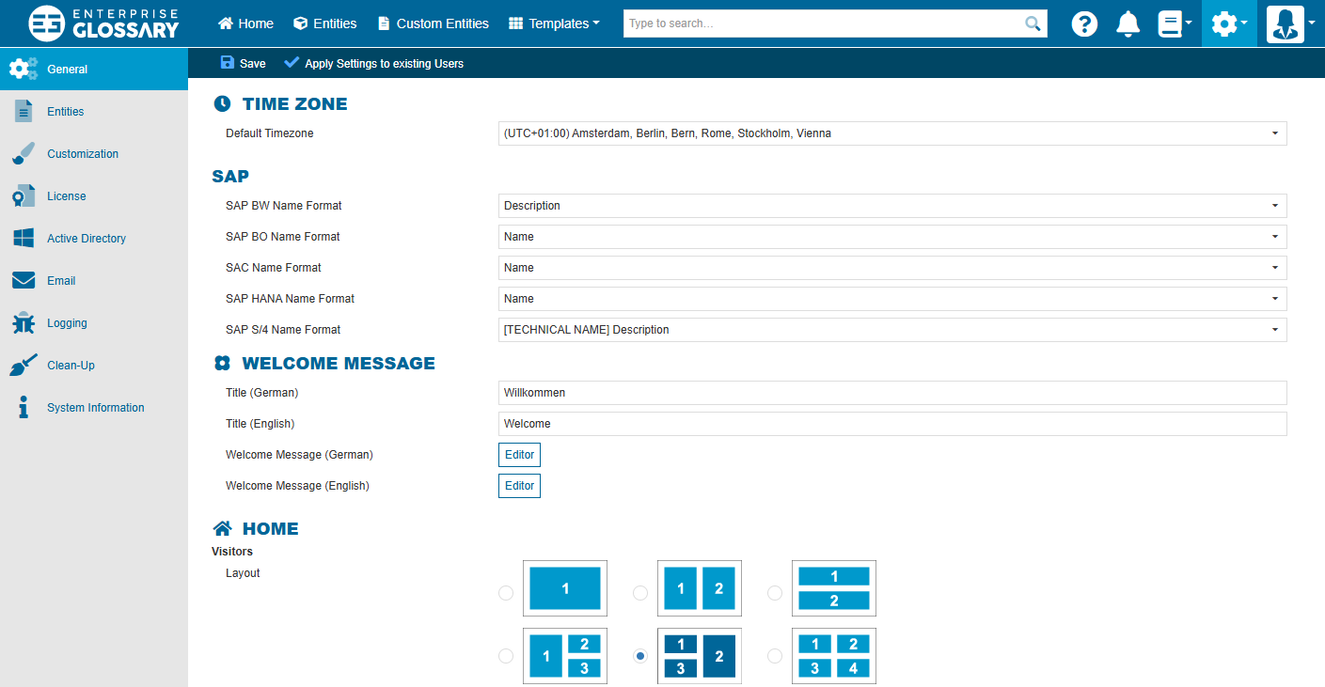Click the help question mark icon
The width and height of the screenshot is (1325, 687).
(1084, 24)
